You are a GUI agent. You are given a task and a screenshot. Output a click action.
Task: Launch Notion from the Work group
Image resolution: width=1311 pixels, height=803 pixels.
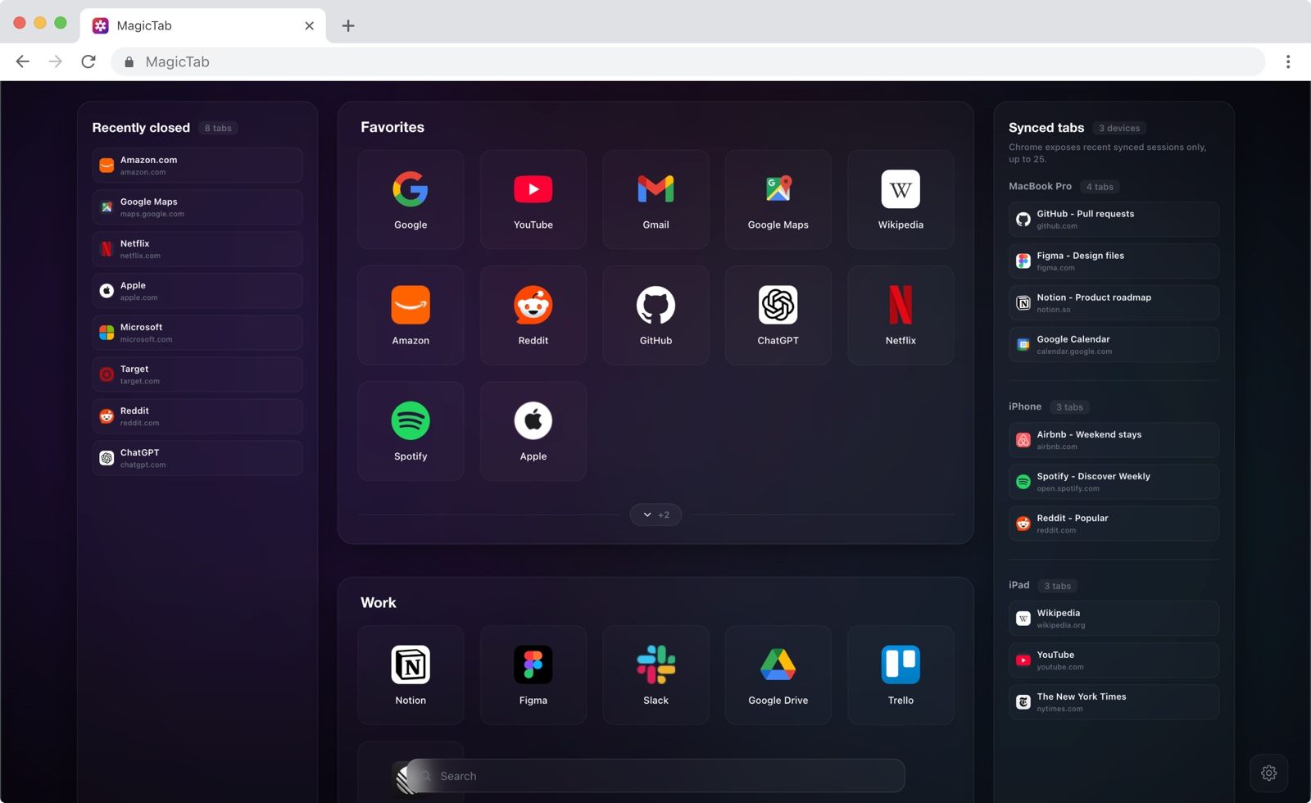click(x=411, y=675)
